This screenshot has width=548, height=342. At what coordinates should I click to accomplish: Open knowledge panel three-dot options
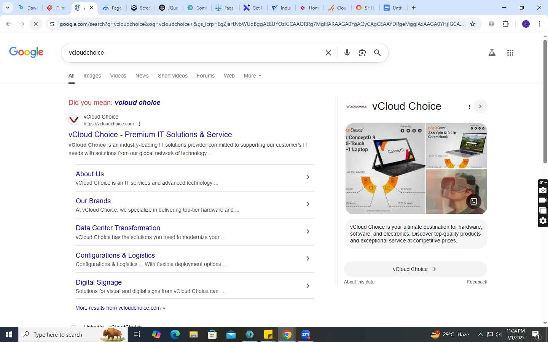point(469,107)
